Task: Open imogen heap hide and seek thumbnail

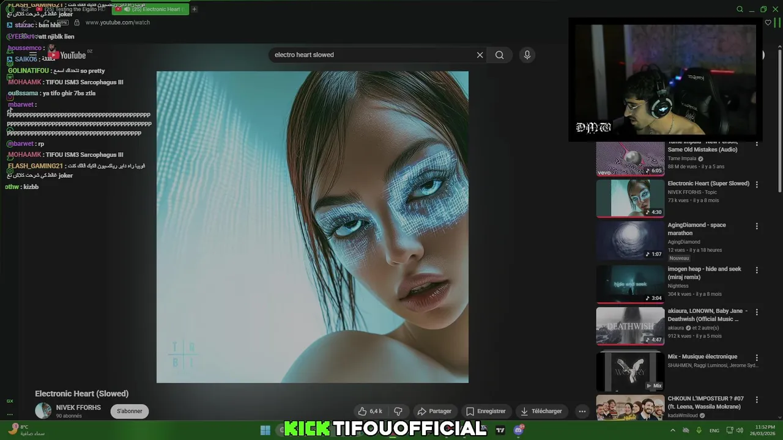Action: coord(630,284)
